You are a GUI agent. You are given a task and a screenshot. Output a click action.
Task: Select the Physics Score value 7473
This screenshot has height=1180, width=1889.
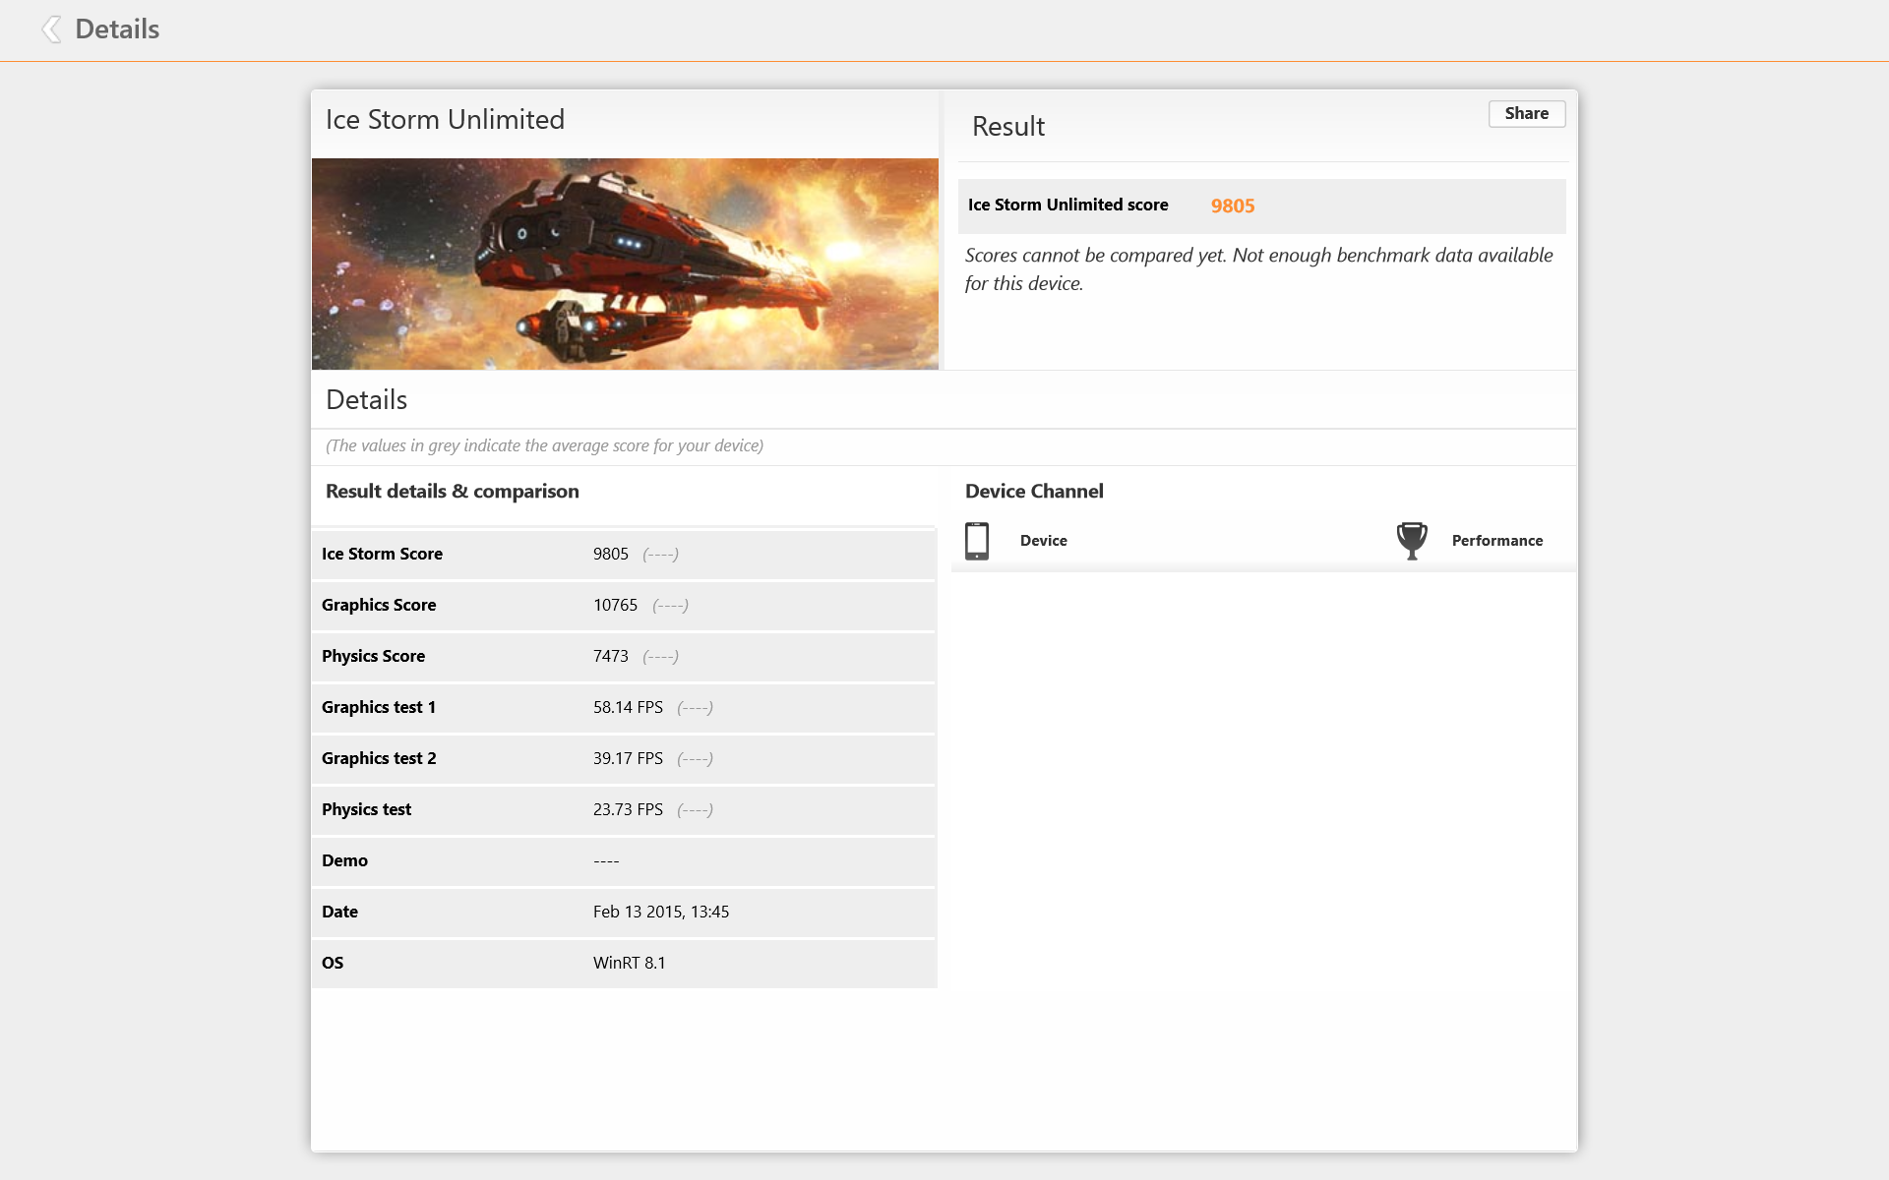point(610,656)
